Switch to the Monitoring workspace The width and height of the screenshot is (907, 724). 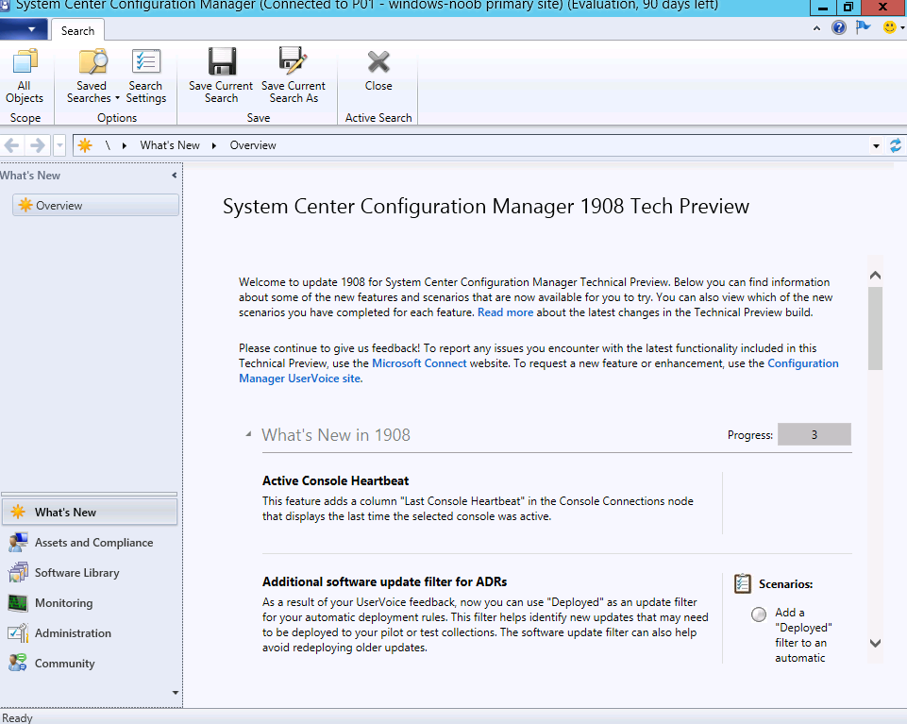pyautogui.click(x=90, y=603)
